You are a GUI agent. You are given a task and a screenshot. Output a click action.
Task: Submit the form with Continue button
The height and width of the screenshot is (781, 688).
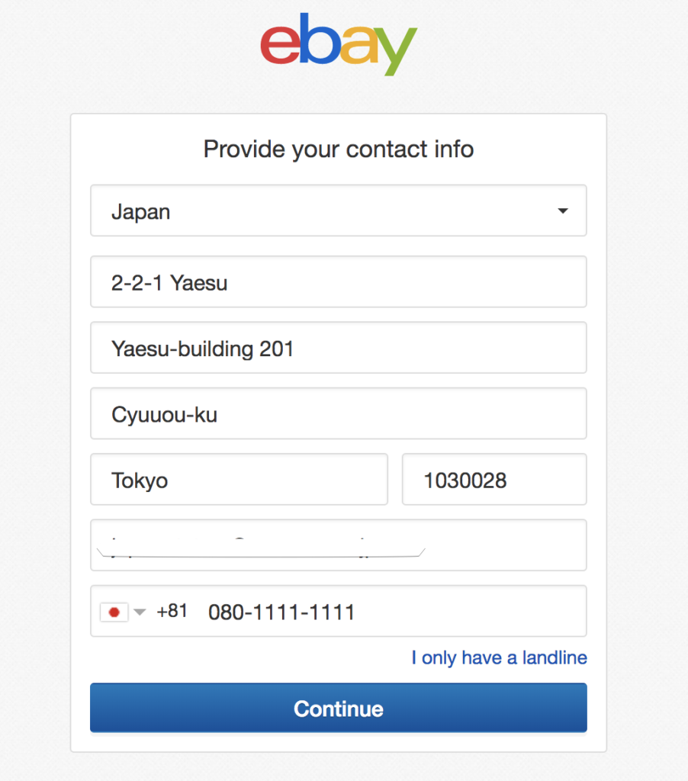click(x=338, y=708)
